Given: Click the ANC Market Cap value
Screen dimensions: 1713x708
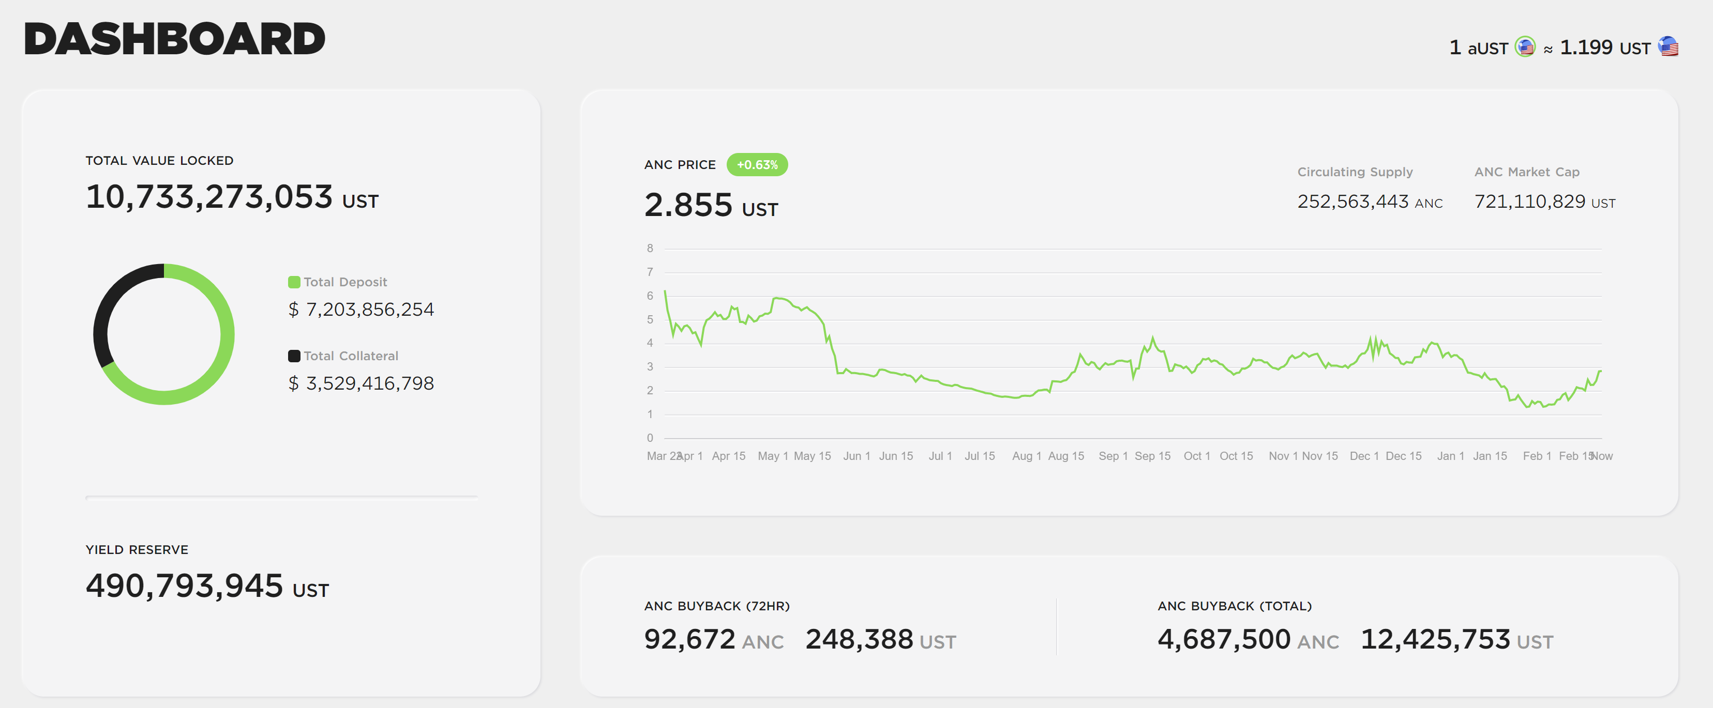Looking at the screenshot, I should pyautogui.click(x=1544, y=201).
